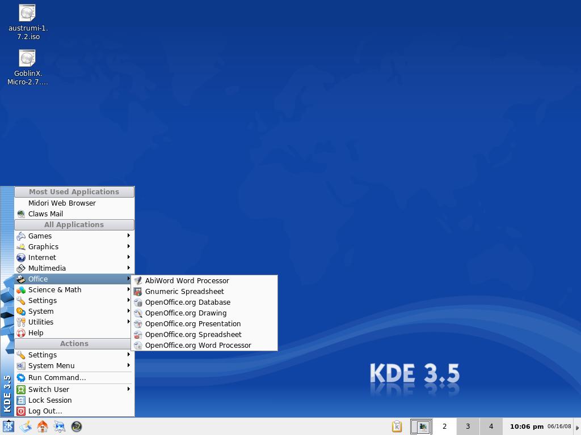
Task: Open the GoblinX Micro desktop file icon
Action: [27, 59]
